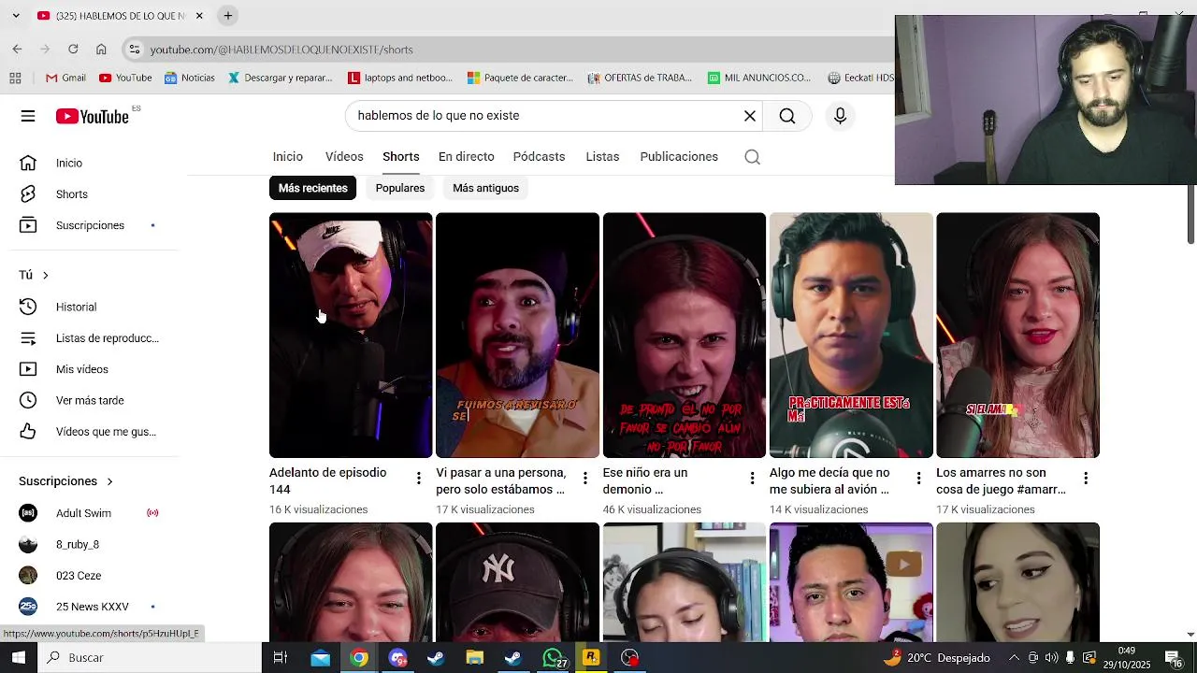Open the tab list dropdown arrow
The height and width of the screenshot is (673, 1197).
[x=16, y=16]
